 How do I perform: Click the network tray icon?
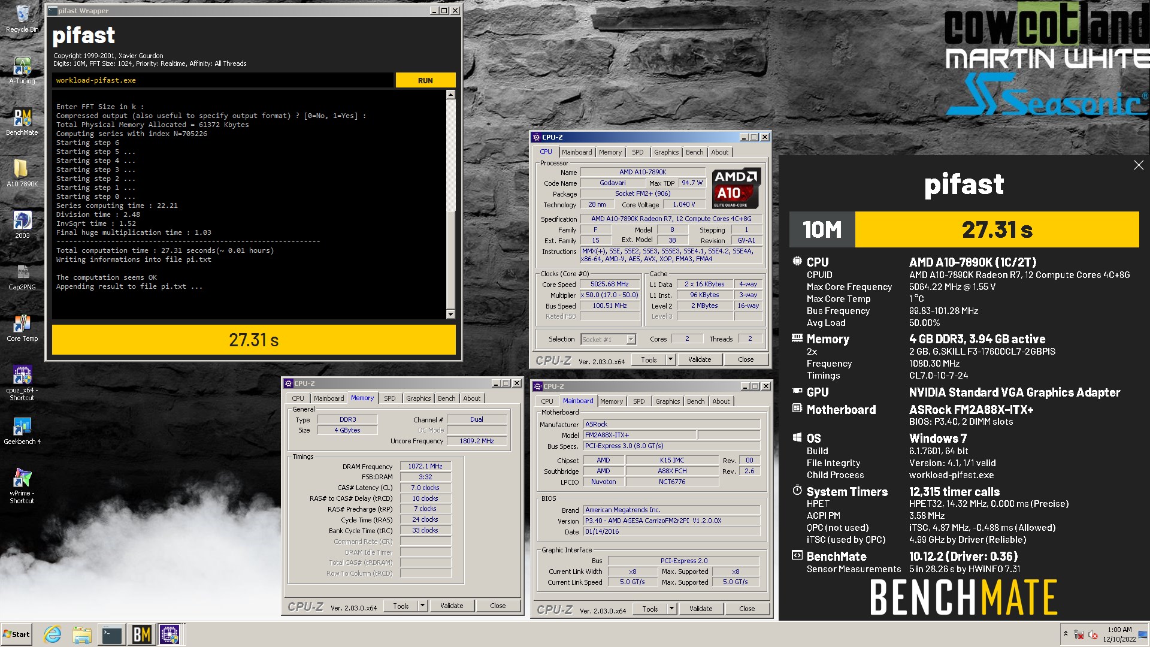pyautogui.click(x=1079, y=634)
